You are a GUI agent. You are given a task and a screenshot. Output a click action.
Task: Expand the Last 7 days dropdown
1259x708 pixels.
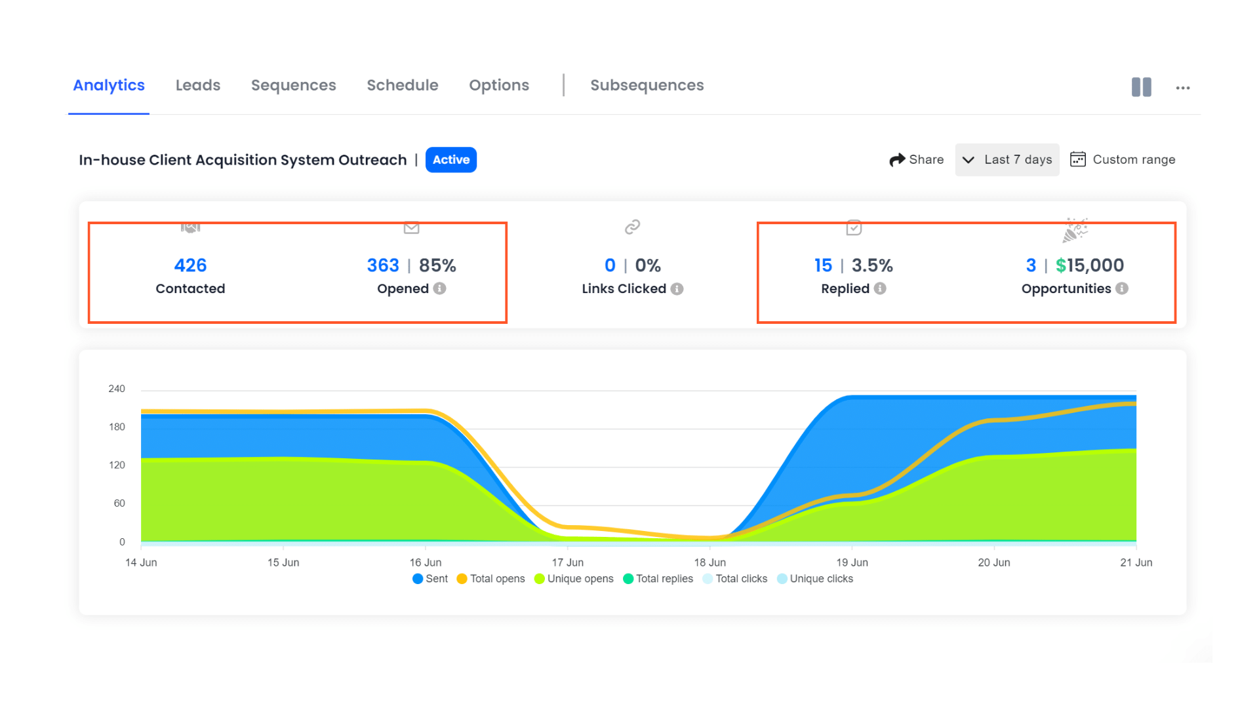(1007, 160)
